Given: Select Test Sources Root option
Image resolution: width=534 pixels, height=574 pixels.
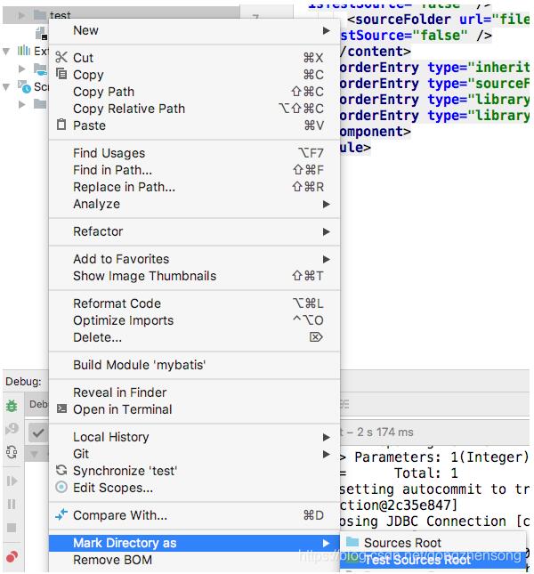Looking at the screenshot, I should point(417,560).
